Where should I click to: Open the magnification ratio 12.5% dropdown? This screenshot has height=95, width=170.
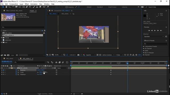[x=58, y=55]
